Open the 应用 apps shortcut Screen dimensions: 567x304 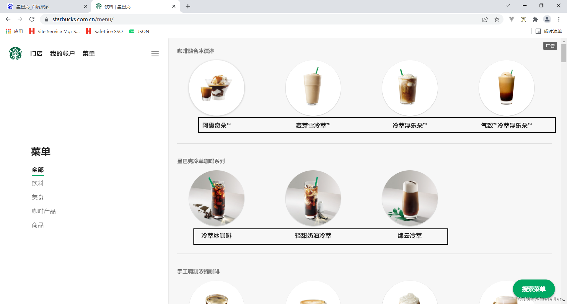[x=14, y=31]
